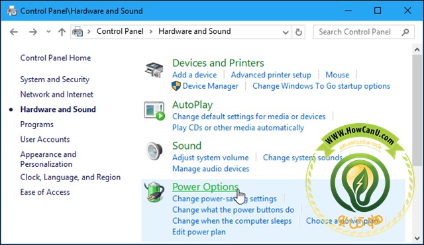Screen dimensions: 424x245
Task: Open User Accounts category
Action: tap(45, 139)
